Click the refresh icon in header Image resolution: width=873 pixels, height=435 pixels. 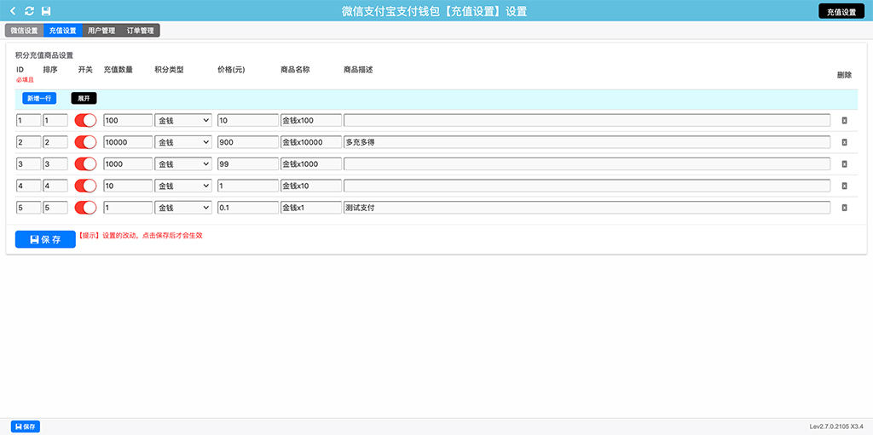tap(29, 11)
